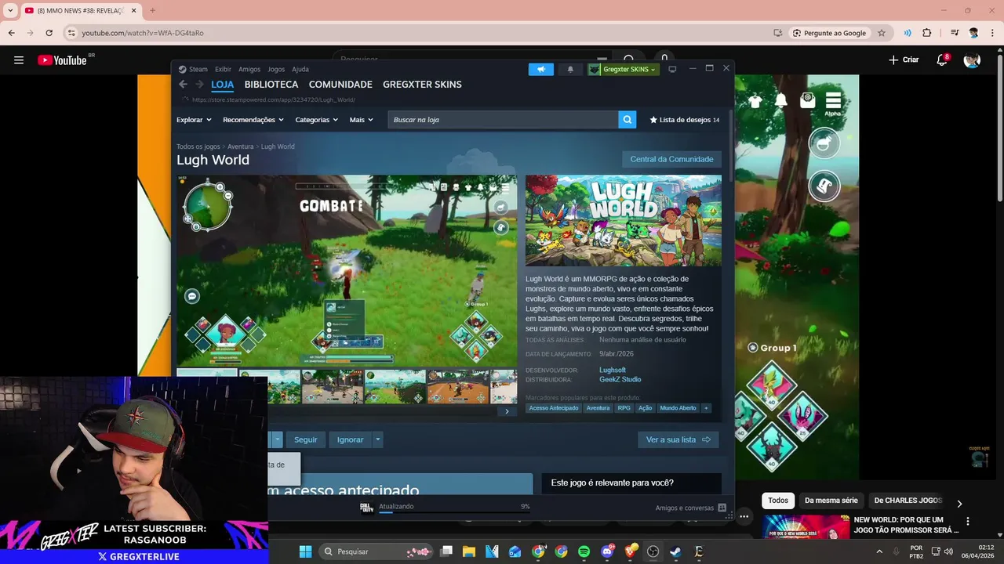Focus the Buscar na loja field
This screenshot has width=1004, height=564.
click(503, 120)
